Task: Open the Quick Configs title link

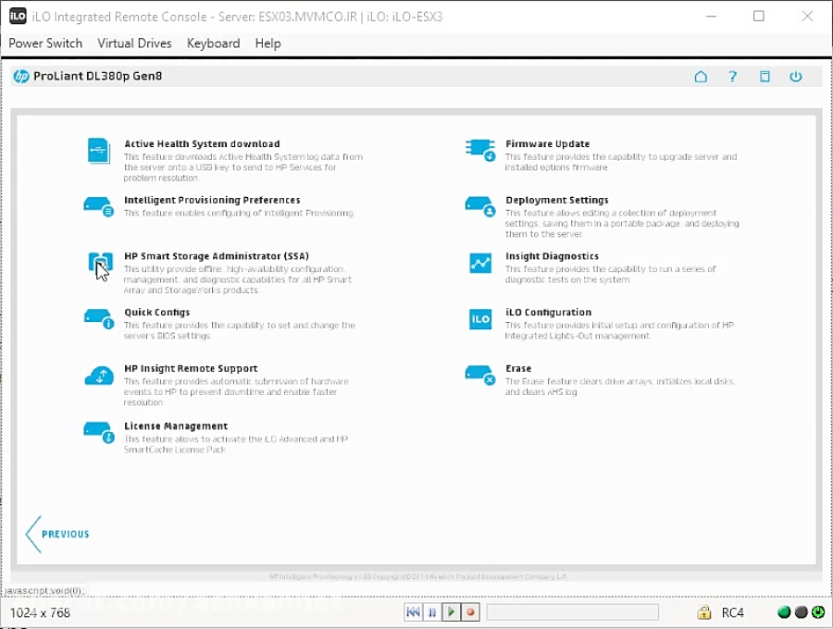Action: coord(156,313)
